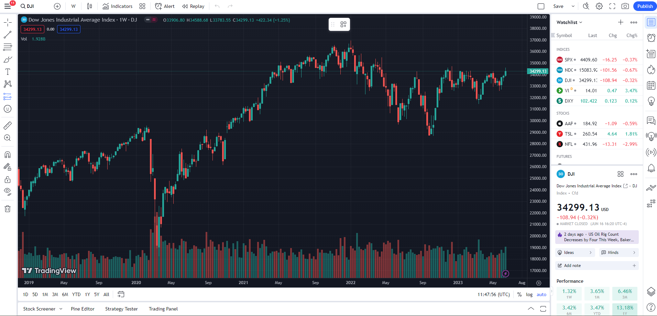Set date range to YTD
This screenshot has height=316, width=657.
[76, 294]
